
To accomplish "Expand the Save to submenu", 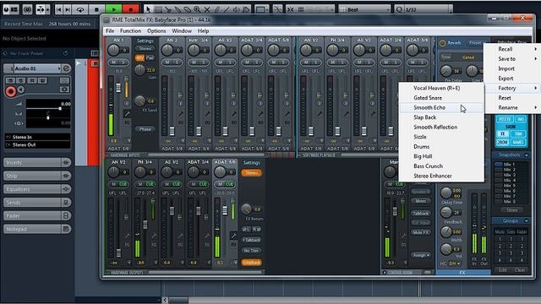I will point(512,59).
